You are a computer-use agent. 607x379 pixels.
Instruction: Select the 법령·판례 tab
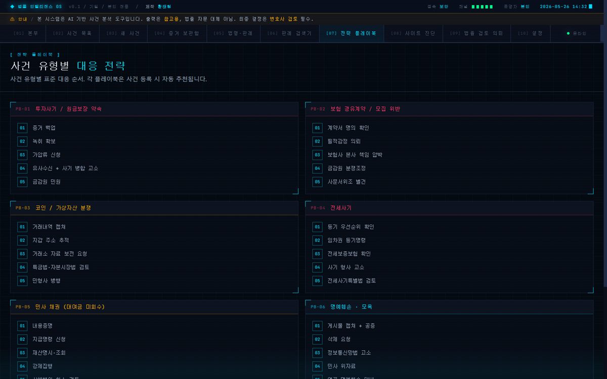[233, 33]
